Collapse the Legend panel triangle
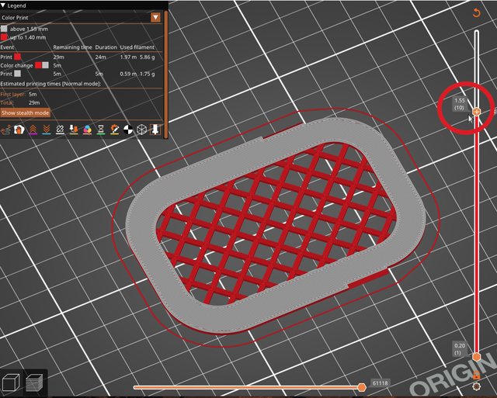 click(x=3, y=5)
